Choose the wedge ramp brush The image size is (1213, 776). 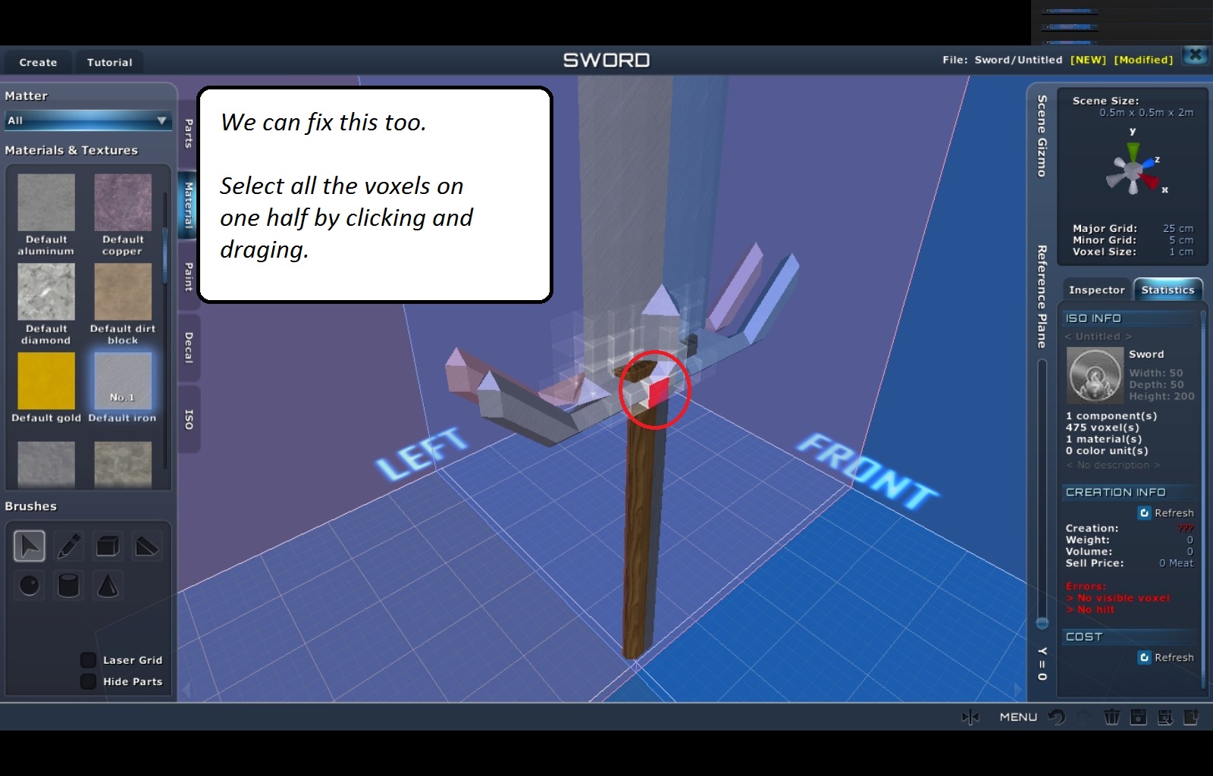[x=146, y=546]
